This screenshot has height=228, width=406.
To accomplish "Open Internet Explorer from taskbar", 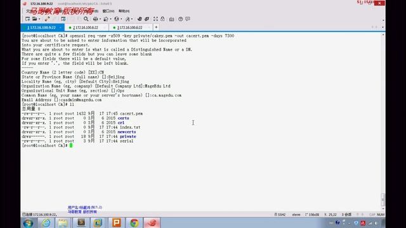I will pyautogui.click(x=46, y=223).
